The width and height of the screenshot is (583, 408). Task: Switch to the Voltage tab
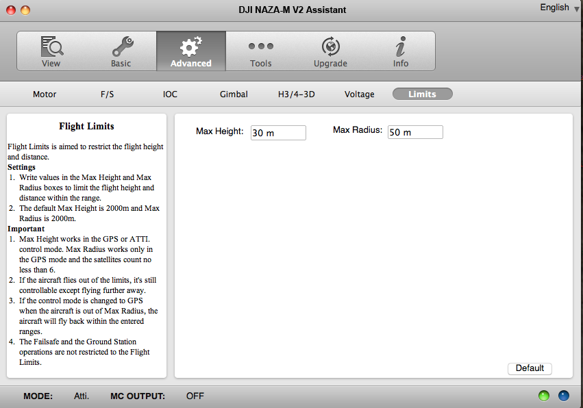pyautogui.click(x=359, y=94)
